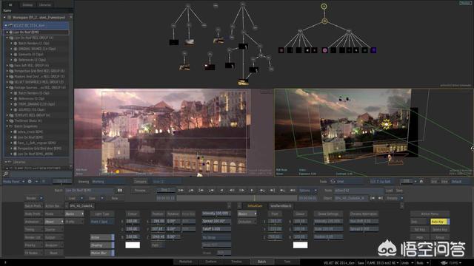Expand the Lion On Roof REEL GROUP folder
Viewport: 474px width, 266px height.
(7, 38)
